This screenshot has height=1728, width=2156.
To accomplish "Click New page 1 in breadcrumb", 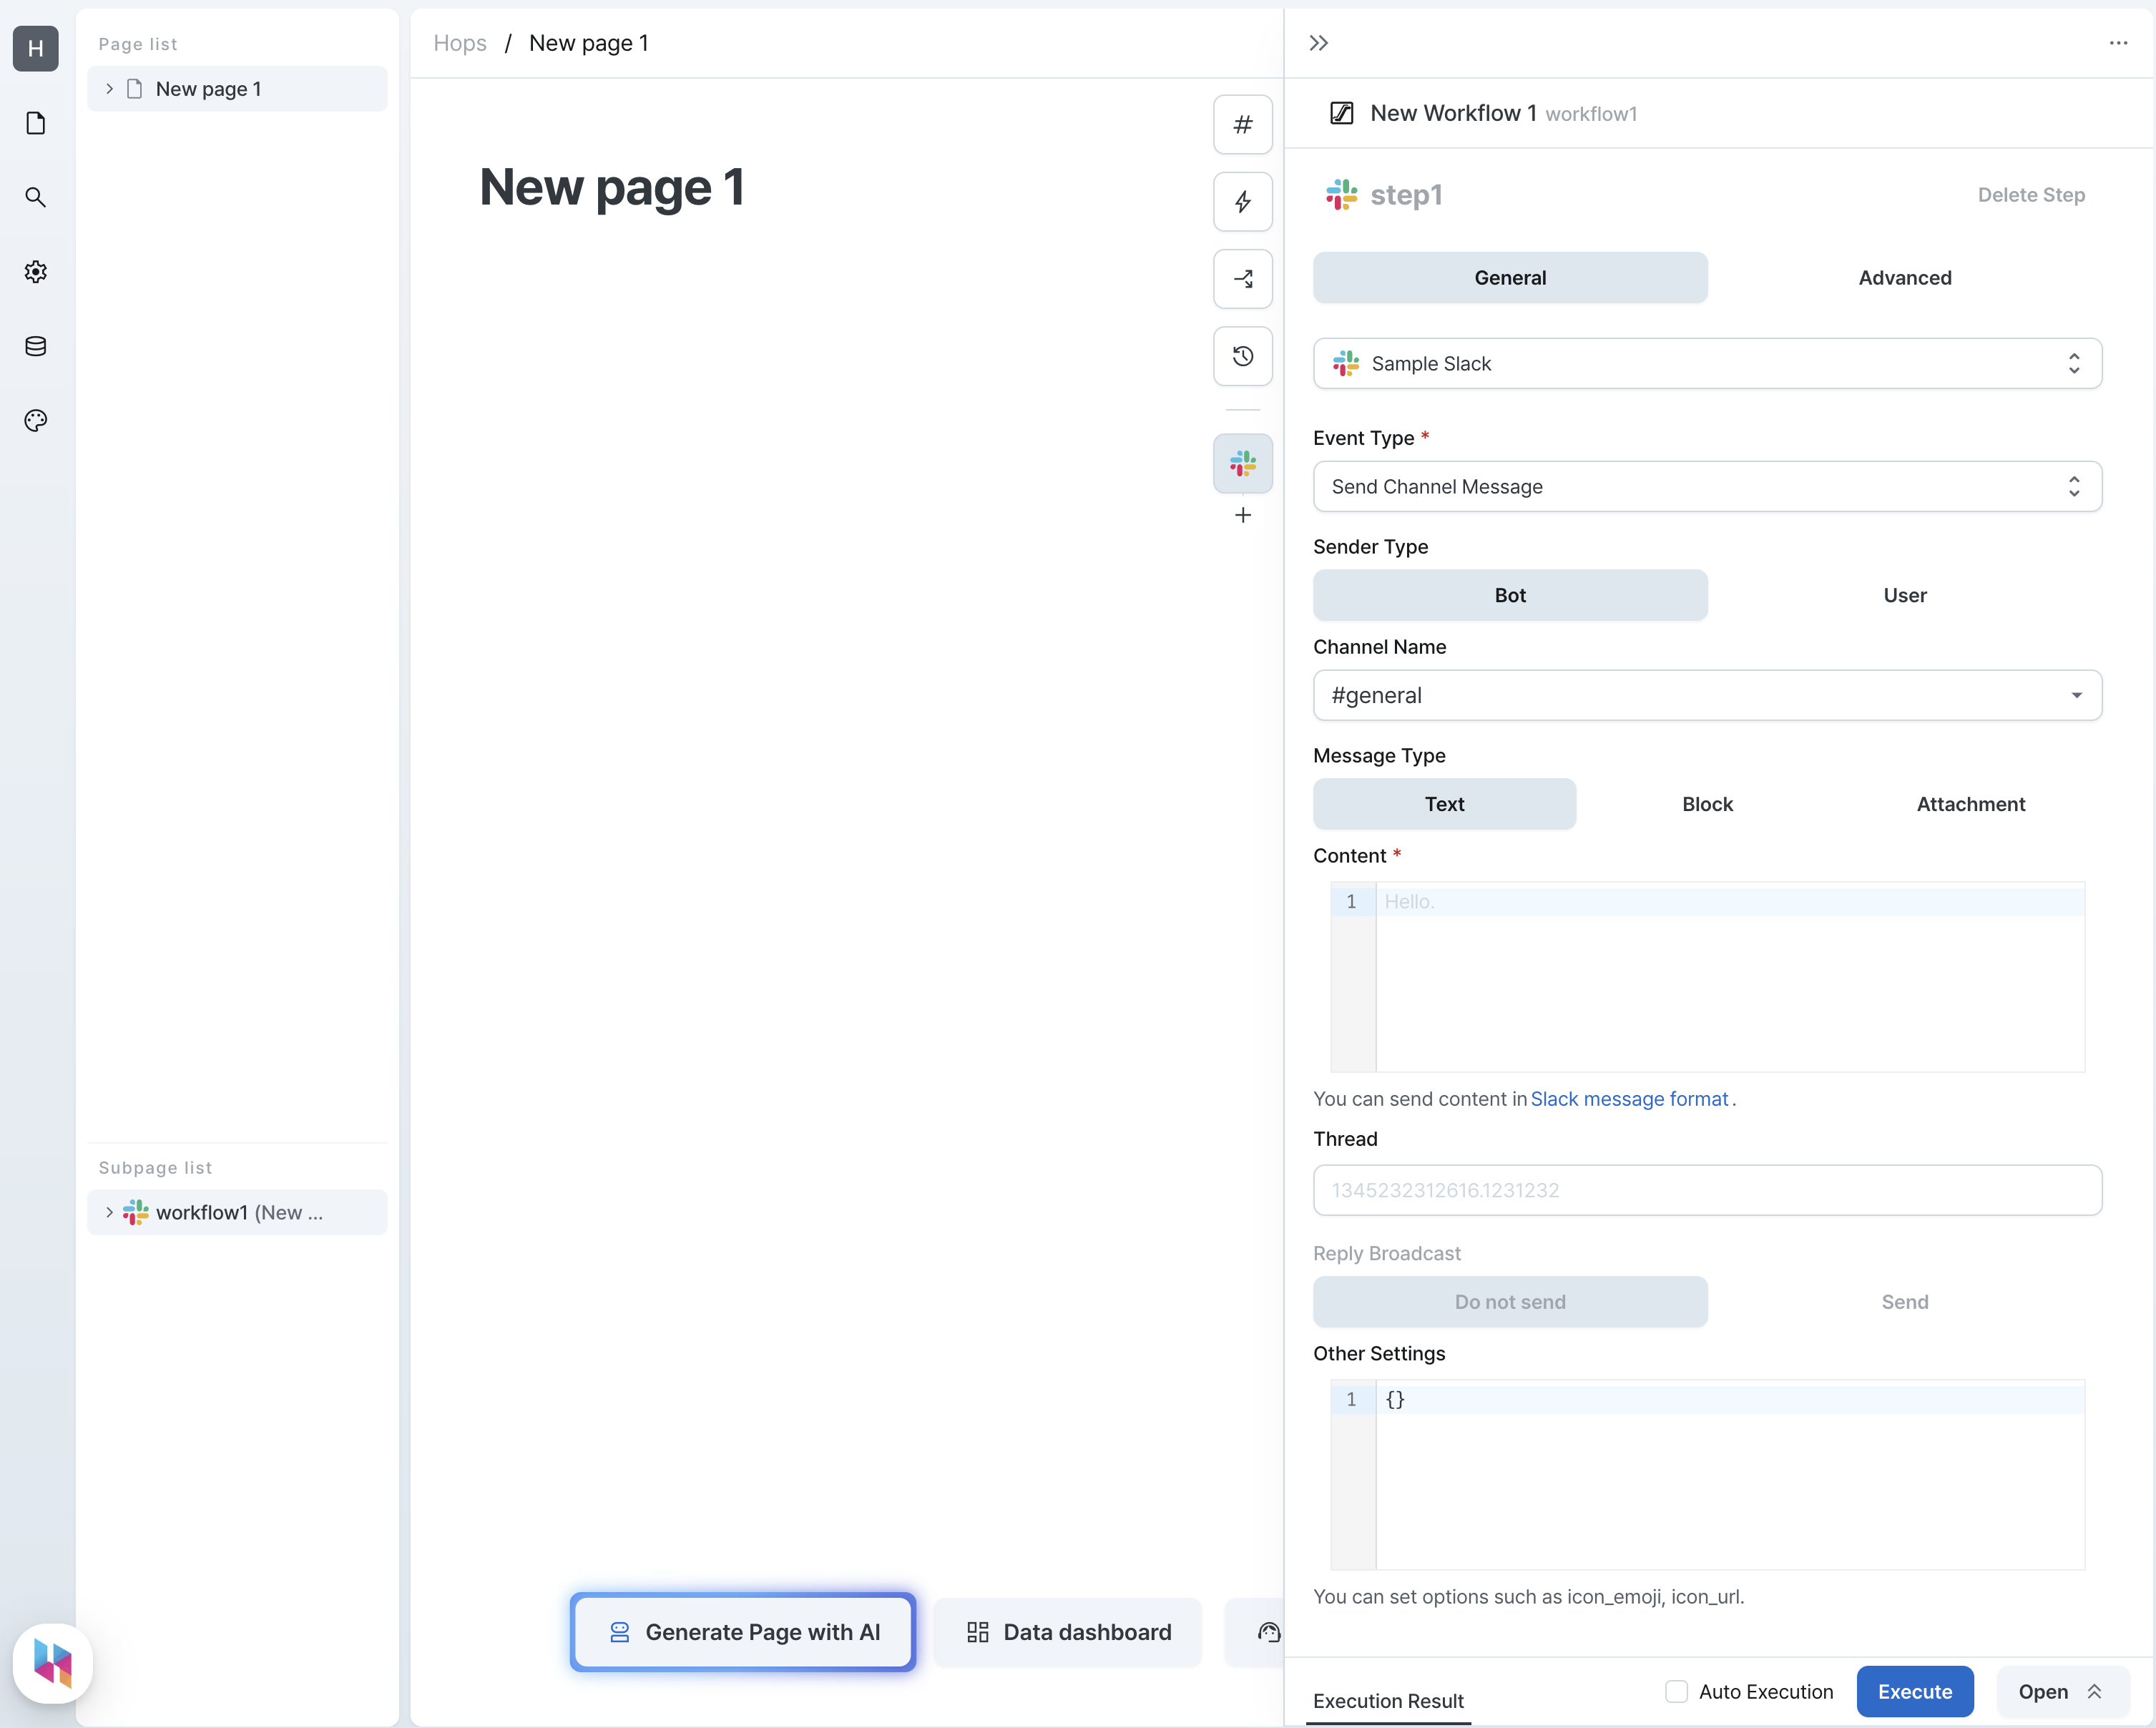I will click(588, 43).
